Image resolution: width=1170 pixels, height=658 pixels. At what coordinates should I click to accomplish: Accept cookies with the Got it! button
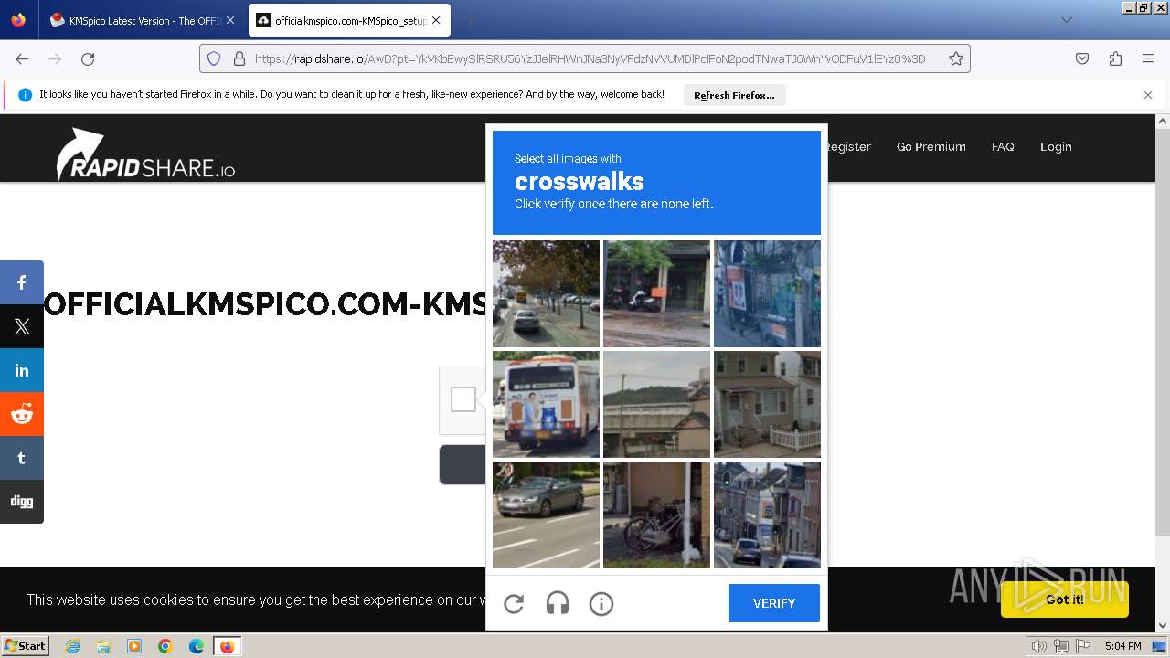1065,600
